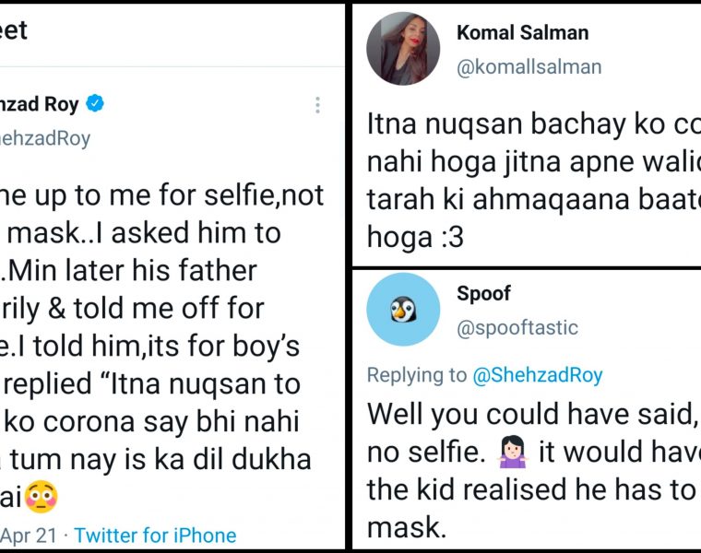Screen dimensions: 701x553
Task: Click the @komallsalman handle
Action: tap(529, 66)
